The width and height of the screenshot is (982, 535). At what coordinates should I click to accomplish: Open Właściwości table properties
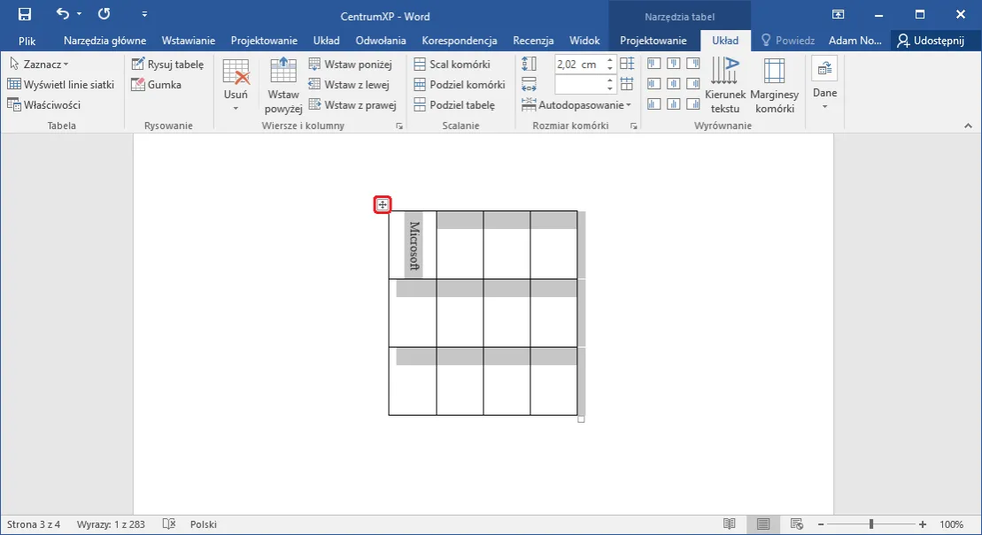[44, 104]
